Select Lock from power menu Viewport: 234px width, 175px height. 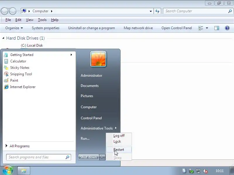[x=119, y=141]
